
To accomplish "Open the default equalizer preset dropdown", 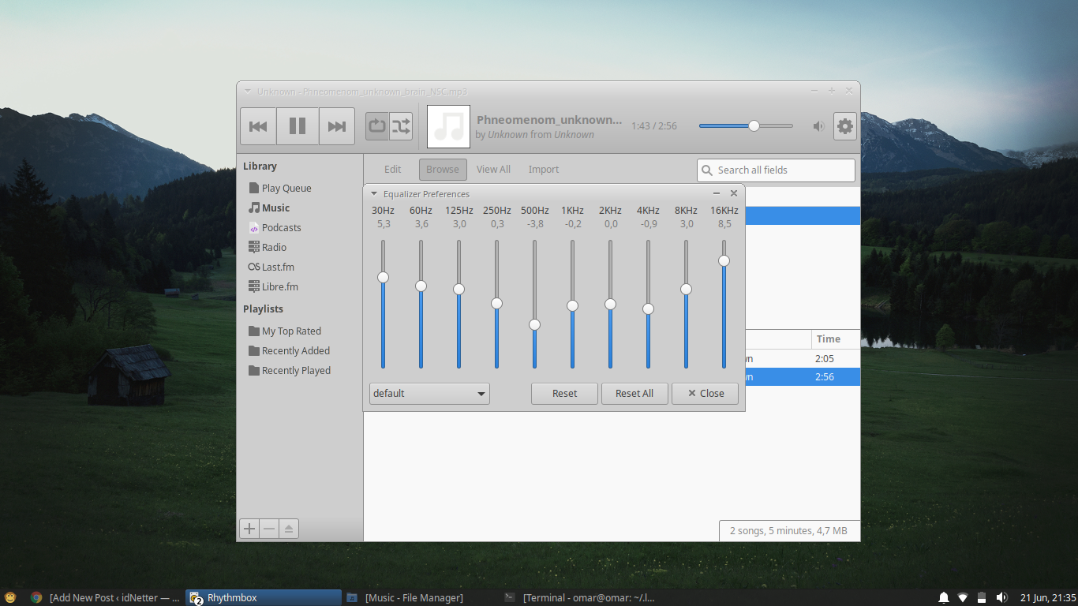I will pos(429,393).
